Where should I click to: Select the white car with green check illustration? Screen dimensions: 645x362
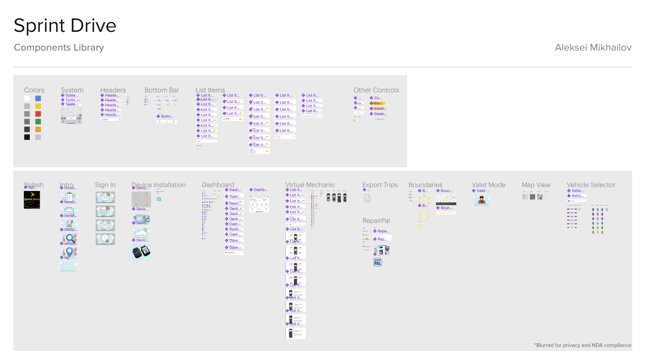coord(141,232)
